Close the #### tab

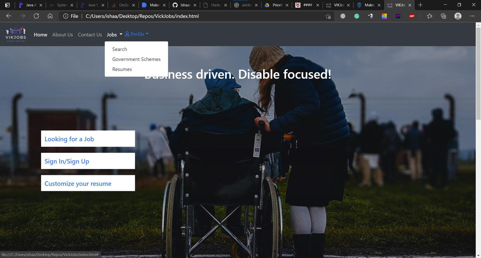tap(318, 5)
